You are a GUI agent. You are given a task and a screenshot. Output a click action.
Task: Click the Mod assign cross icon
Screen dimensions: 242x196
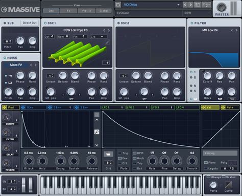[5, 107]
